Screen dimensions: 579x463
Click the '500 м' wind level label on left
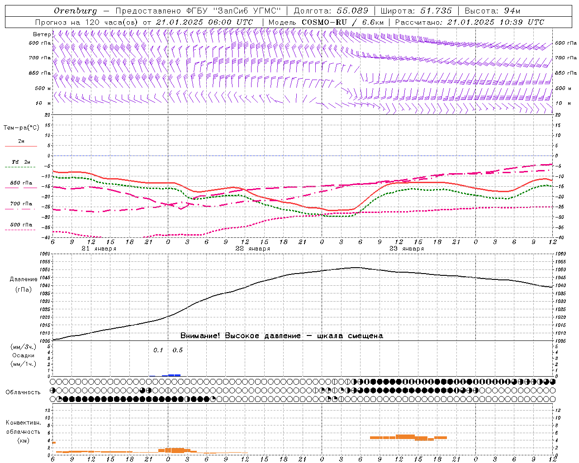pos(43,88)
